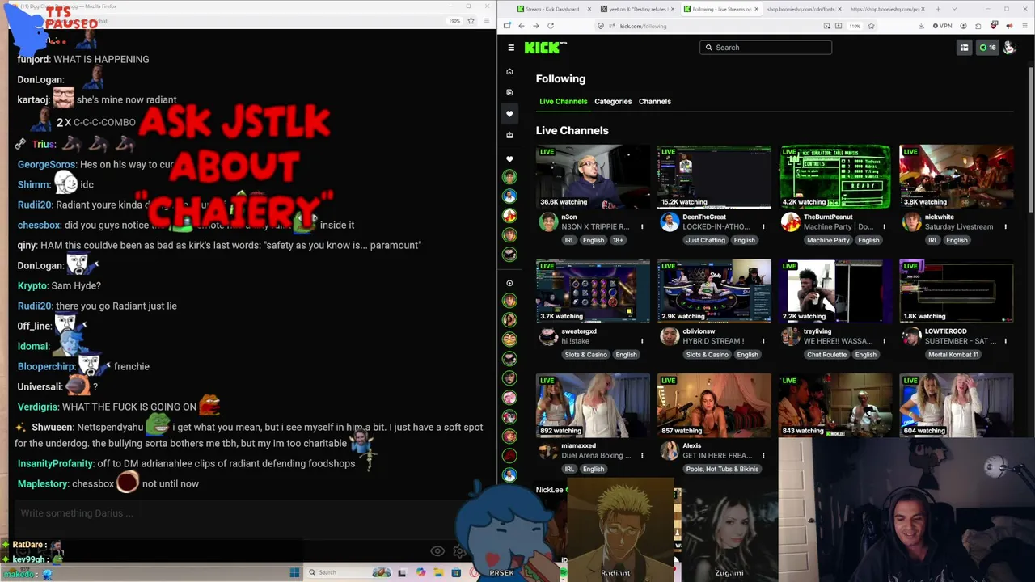Open nickwhite's stream thumbnail
1035x582 pixels.
pyautogui.click(x=957, y=176)
